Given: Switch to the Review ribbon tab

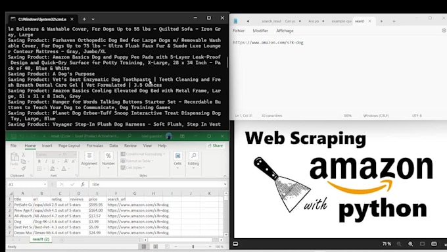Looking at the screenshot, I should (x=130, y=145).
